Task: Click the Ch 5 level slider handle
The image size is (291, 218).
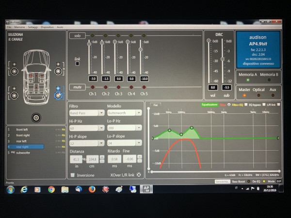Action: [x=141, y=49]
